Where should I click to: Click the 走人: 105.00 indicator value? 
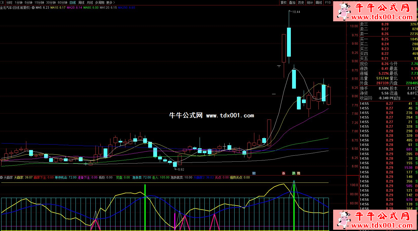tap(161, 177)
